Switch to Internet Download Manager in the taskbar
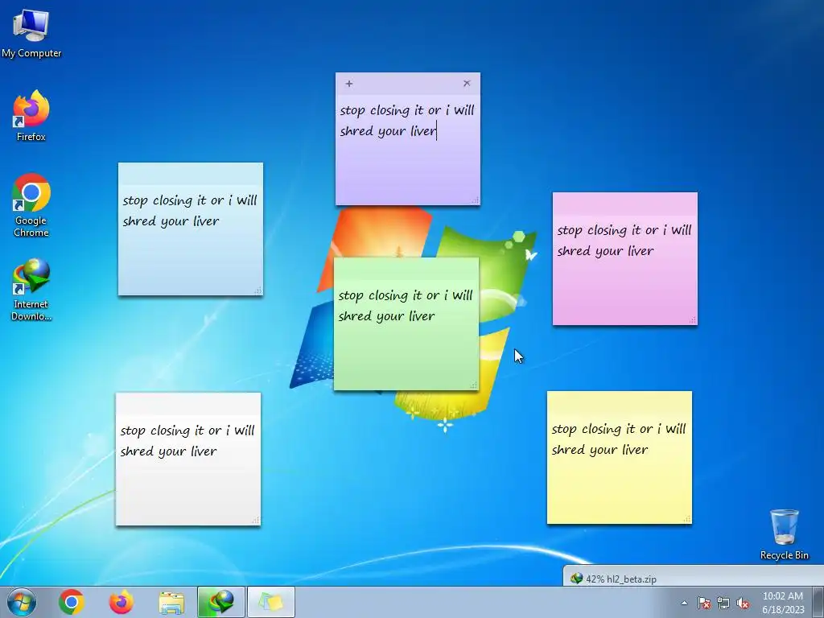 coord(221,602)
